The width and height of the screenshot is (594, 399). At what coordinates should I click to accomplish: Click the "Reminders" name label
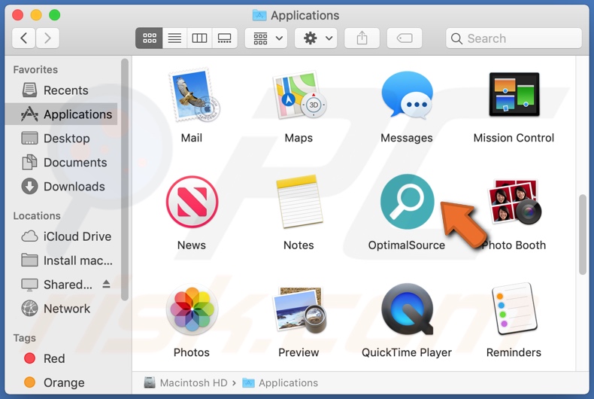point(514,353)
